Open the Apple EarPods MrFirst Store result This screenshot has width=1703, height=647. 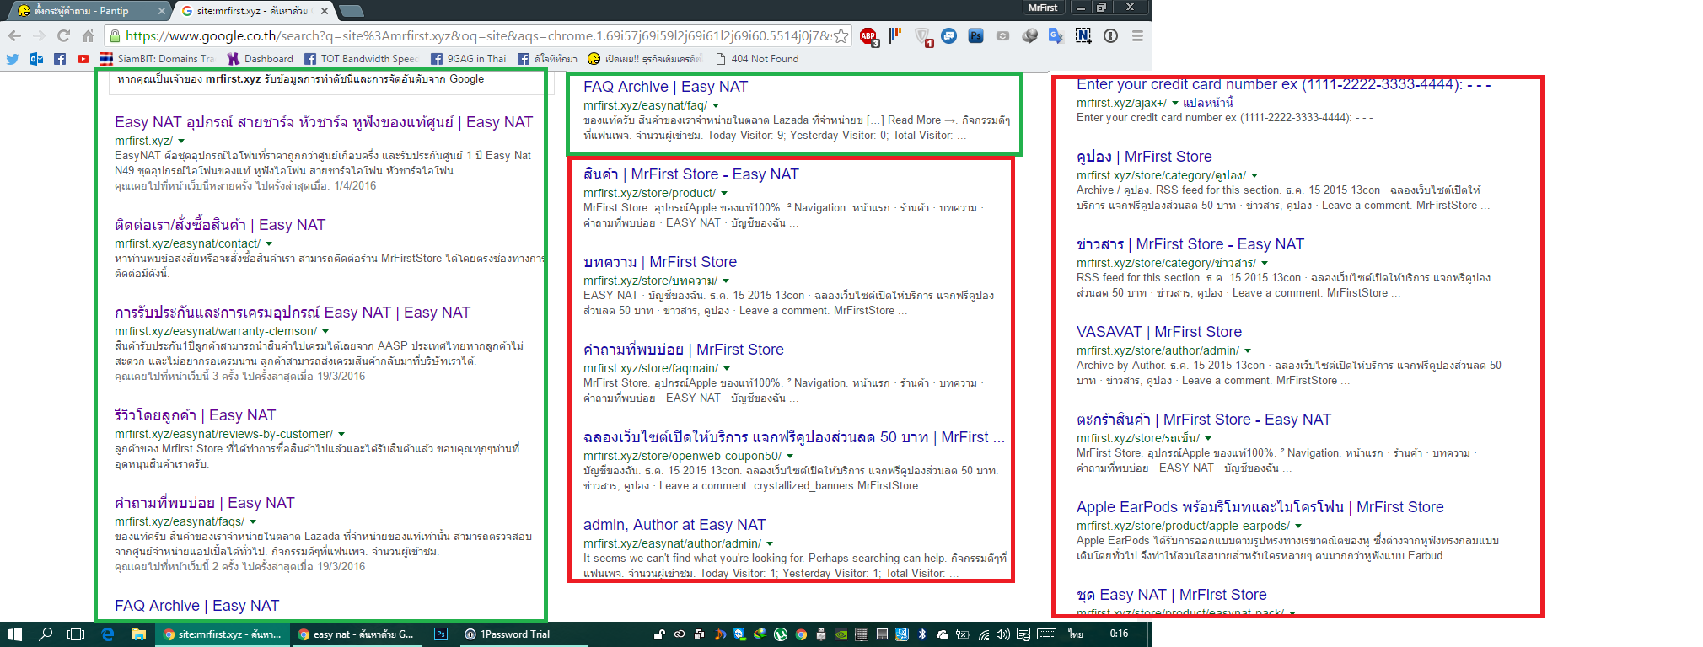pos(1260,507)
